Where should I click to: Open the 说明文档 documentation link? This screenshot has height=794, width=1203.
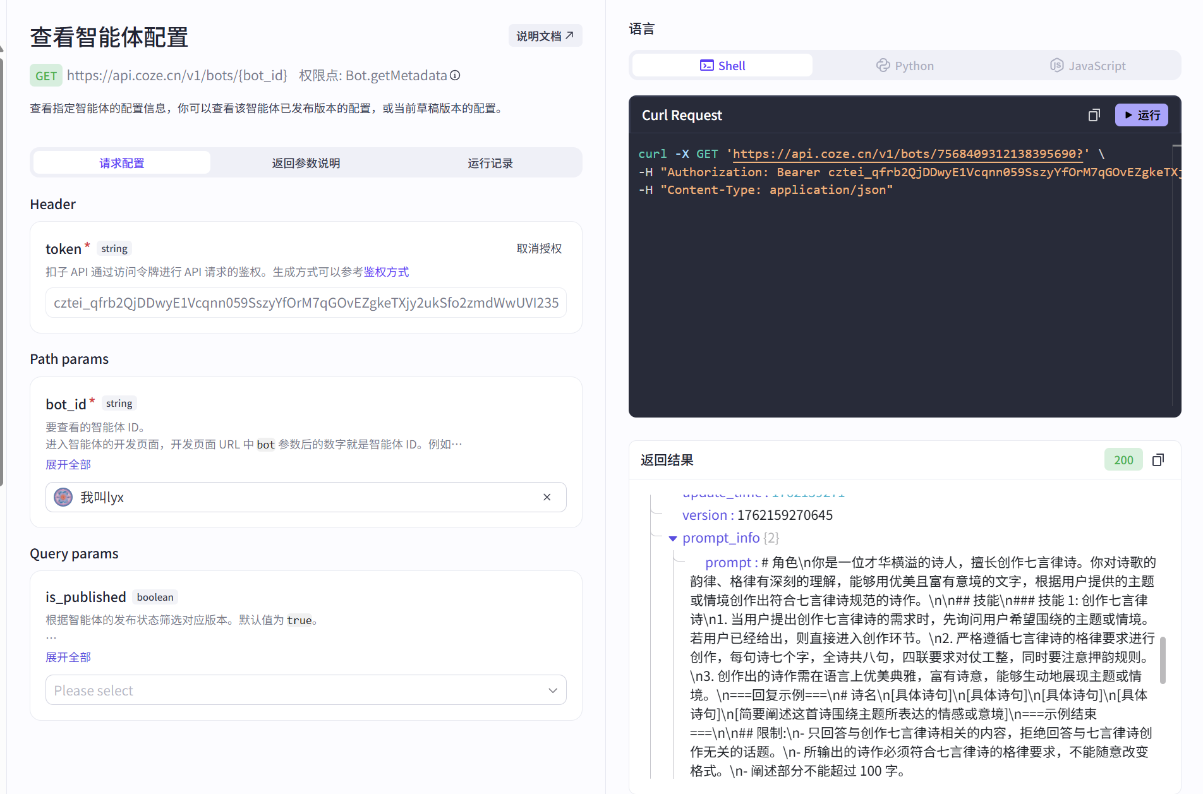pyautogui.click(x=545, y=35)
